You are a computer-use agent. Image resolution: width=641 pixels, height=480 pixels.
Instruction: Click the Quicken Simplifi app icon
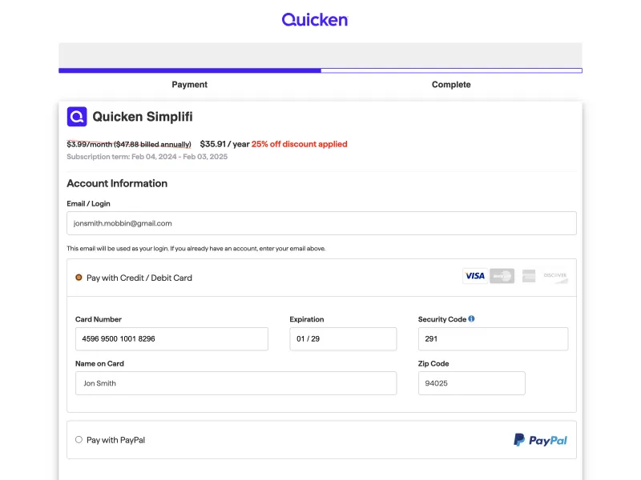click(77, 117)
